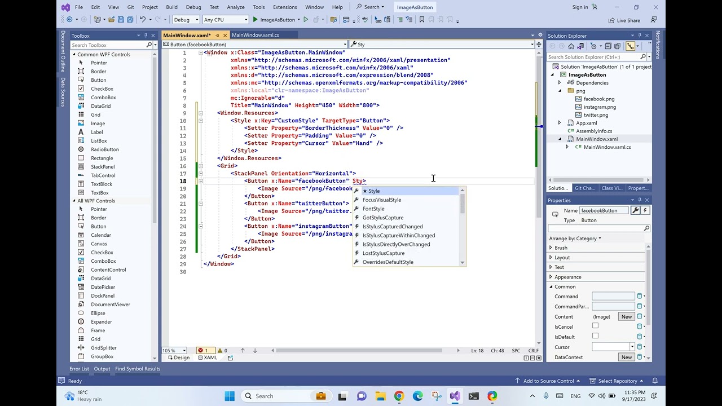Image resolution: width=722 pixels, height=406 pixels.
Task: Click New button for DataContext property
Action: pyautogui.click(x=627, y=358)
